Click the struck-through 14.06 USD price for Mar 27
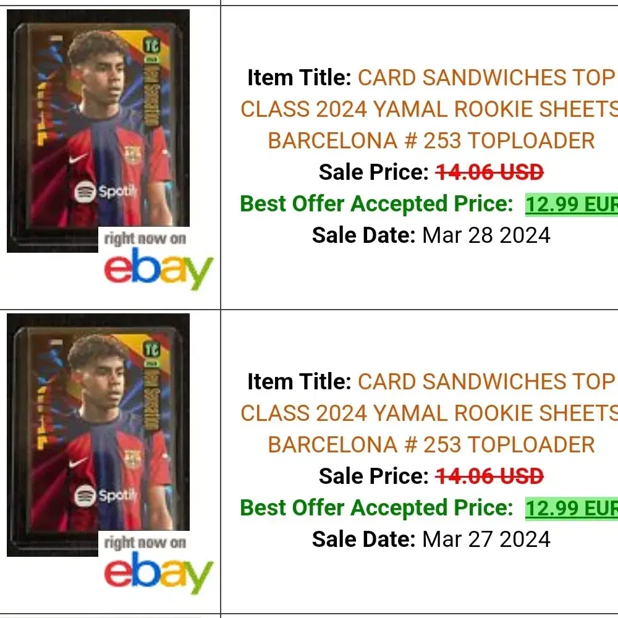The height and width of the screenshot is (618, 618). pos(489,476)
